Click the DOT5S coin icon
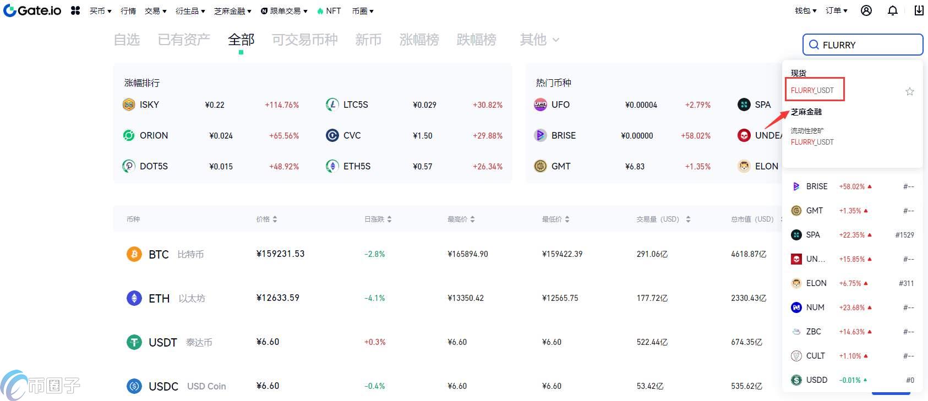 [x=129, y=166]
